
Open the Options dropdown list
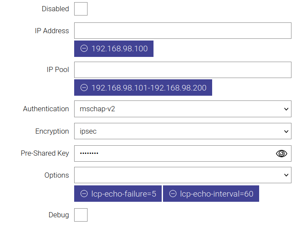pyautogui.click(x=182, y=175)
